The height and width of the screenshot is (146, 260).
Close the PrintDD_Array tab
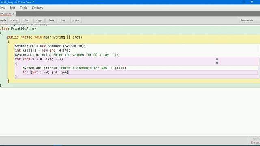13,14
